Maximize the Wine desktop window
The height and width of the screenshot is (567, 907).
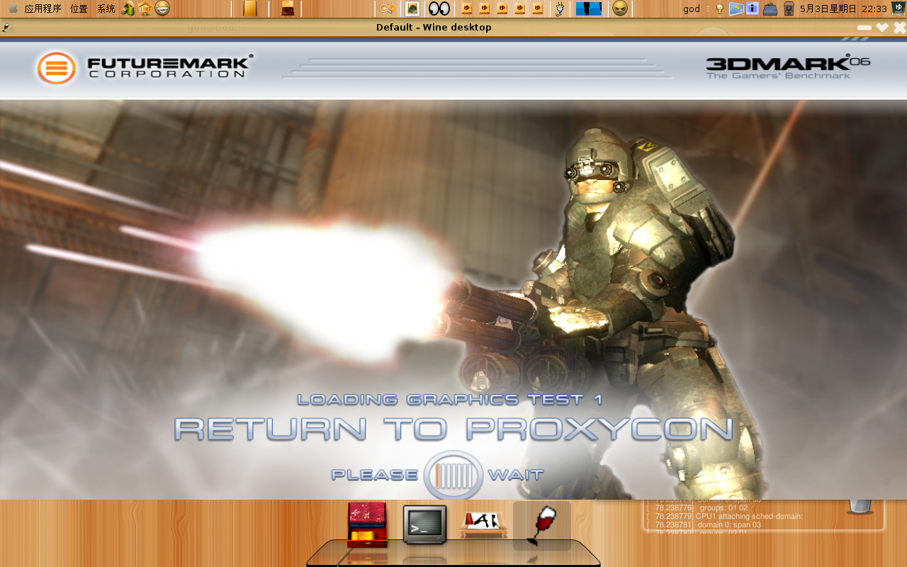click(x=882, y=28)
